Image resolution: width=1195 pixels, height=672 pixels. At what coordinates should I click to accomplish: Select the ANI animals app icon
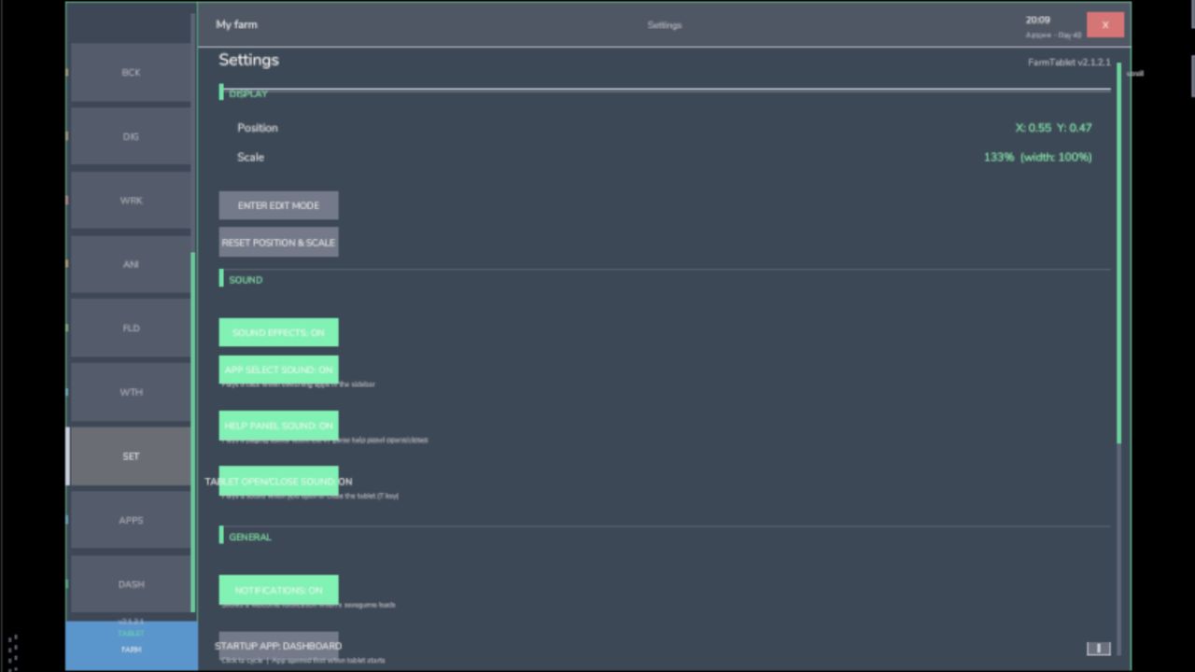tap(131, 264)
